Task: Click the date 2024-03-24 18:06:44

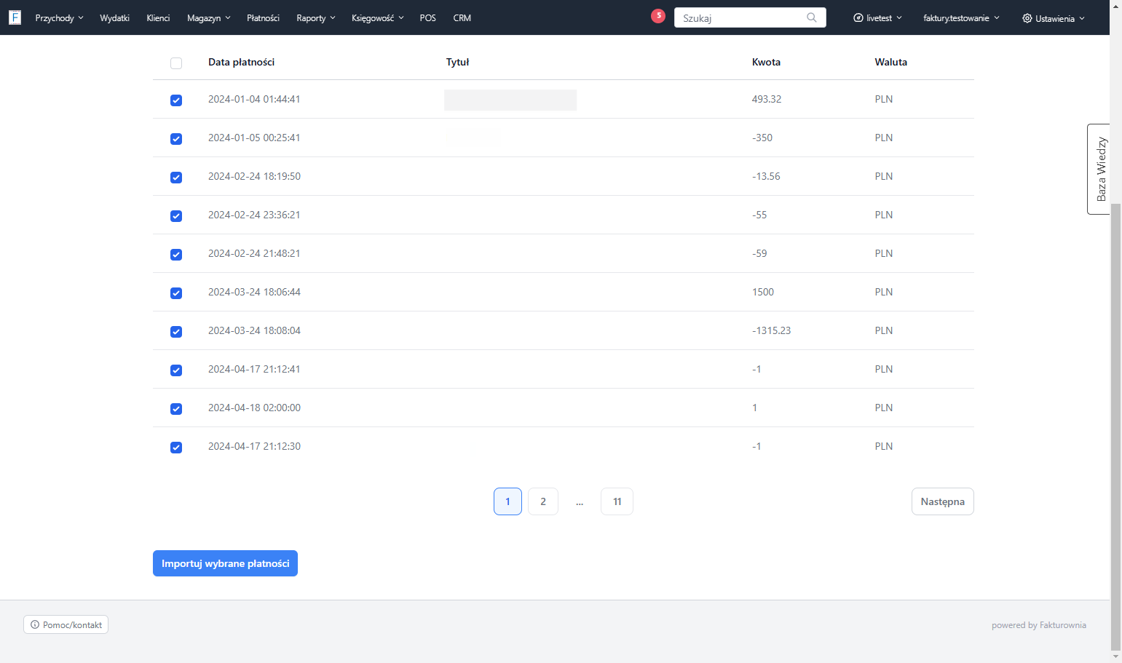Action: click(254, 292)
